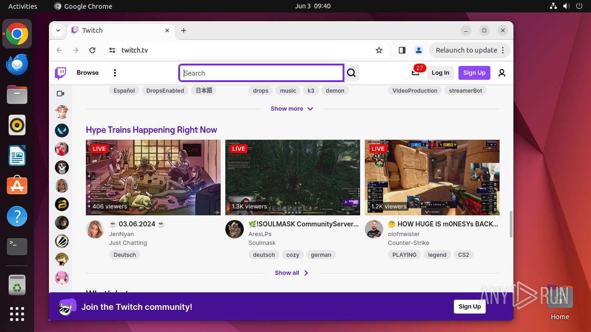Open the olofmeister stream thumbnail
This screenshot has width=591, height=332.
pos(432,178)
